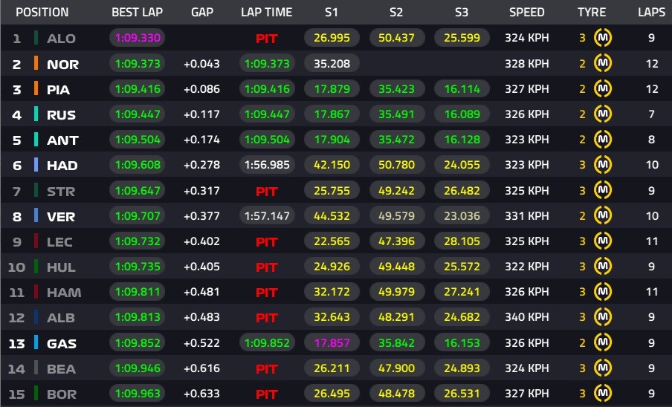
Task: Click HAD's 1:56.985 lap time
Action: tap(267, 166)
